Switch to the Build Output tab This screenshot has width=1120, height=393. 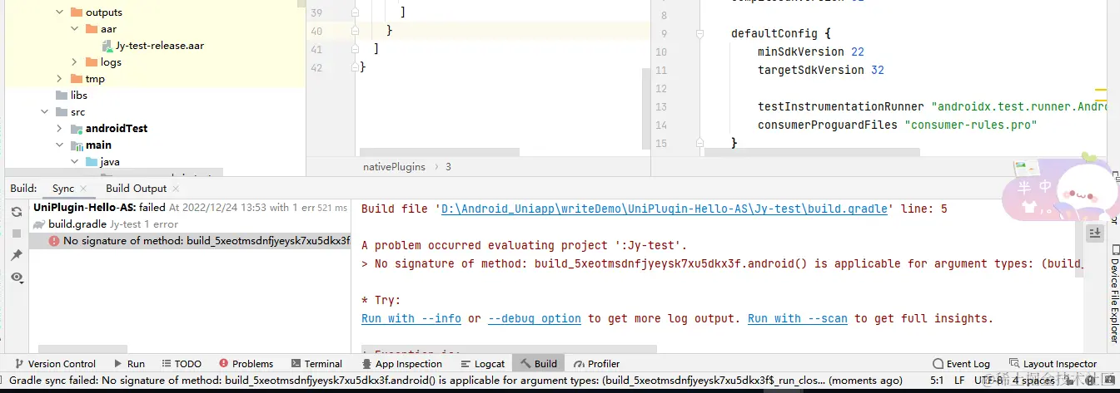point(136,189)
